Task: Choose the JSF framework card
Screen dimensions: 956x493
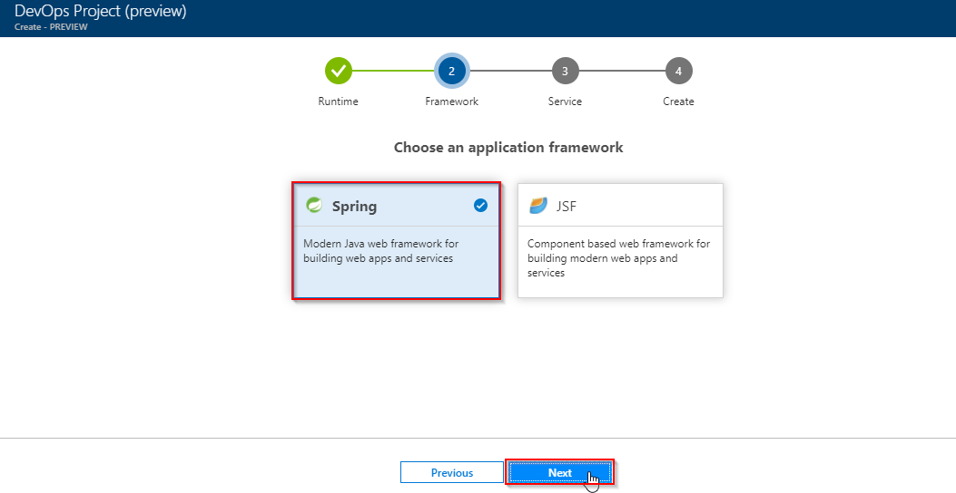Action: pyautogui.click(x=620, y=240)
